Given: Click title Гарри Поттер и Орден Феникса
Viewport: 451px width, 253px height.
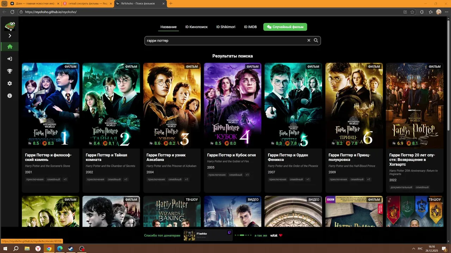Looking at the screenshot, I should click(x=288, y=157).
